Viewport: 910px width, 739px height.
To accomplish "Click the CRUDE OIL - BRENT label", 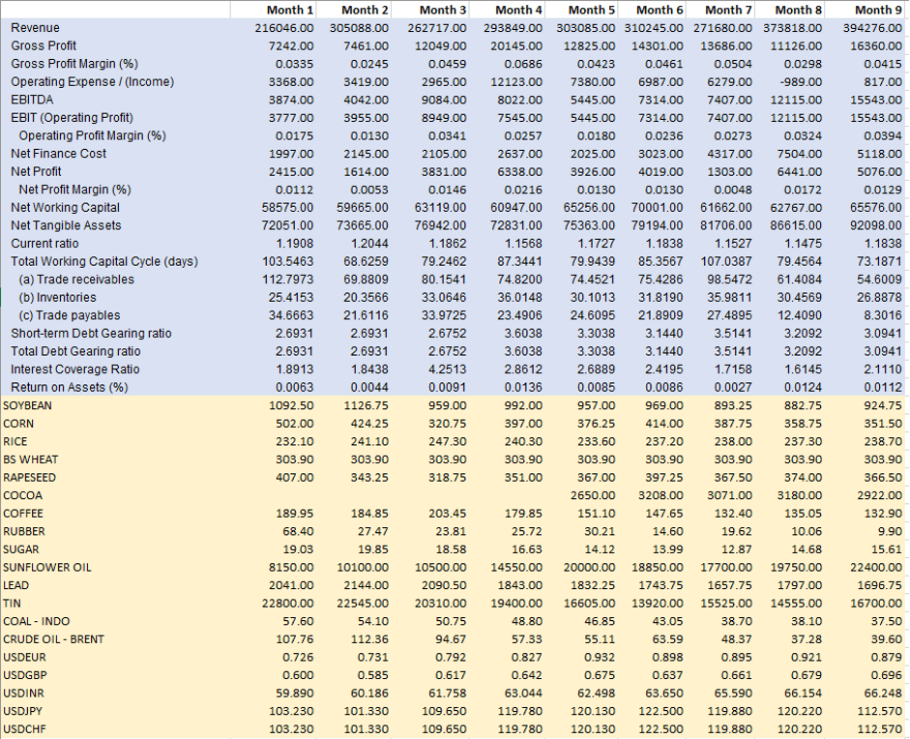I will (x=53, y=639).
